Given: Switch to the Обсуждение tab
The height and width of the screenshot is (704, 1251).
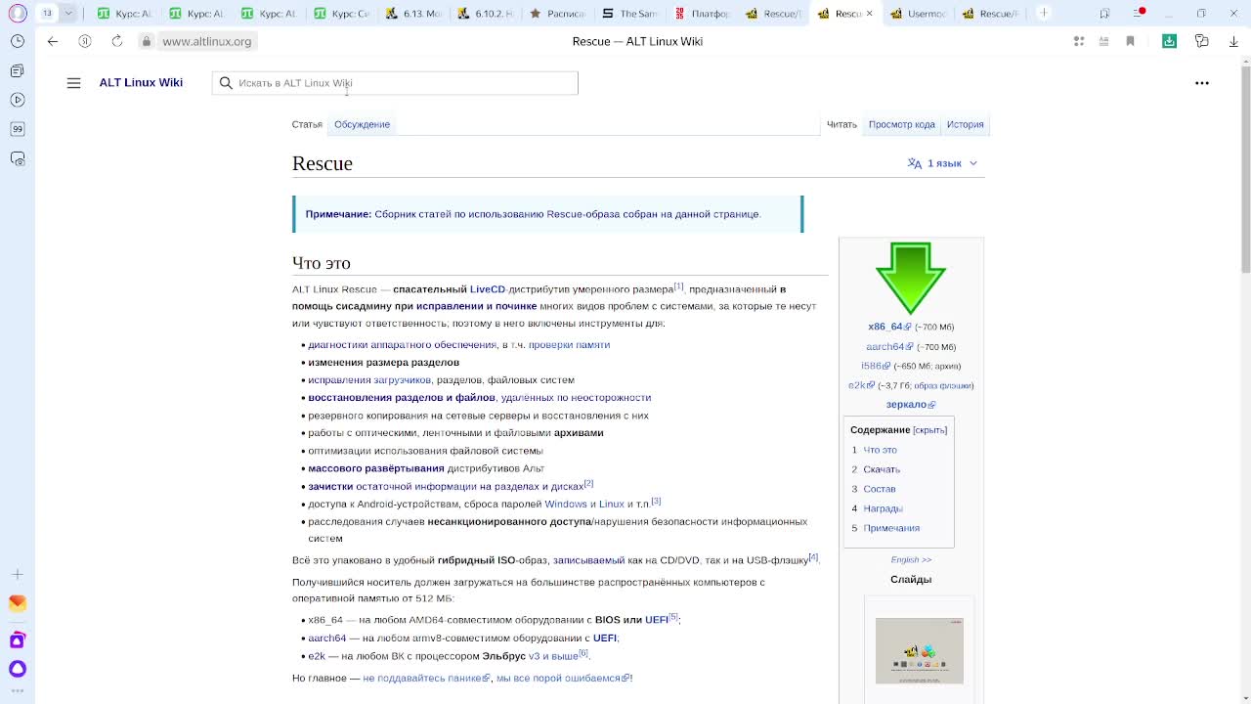Looking at the screenshot, I should (x=362, y=124).
